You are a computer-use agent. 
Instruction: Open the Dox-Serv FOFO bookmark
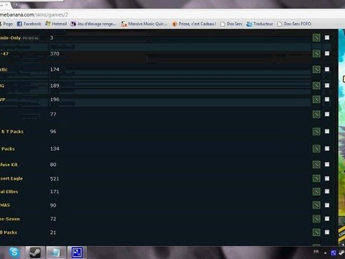click(x=295, y=24)
